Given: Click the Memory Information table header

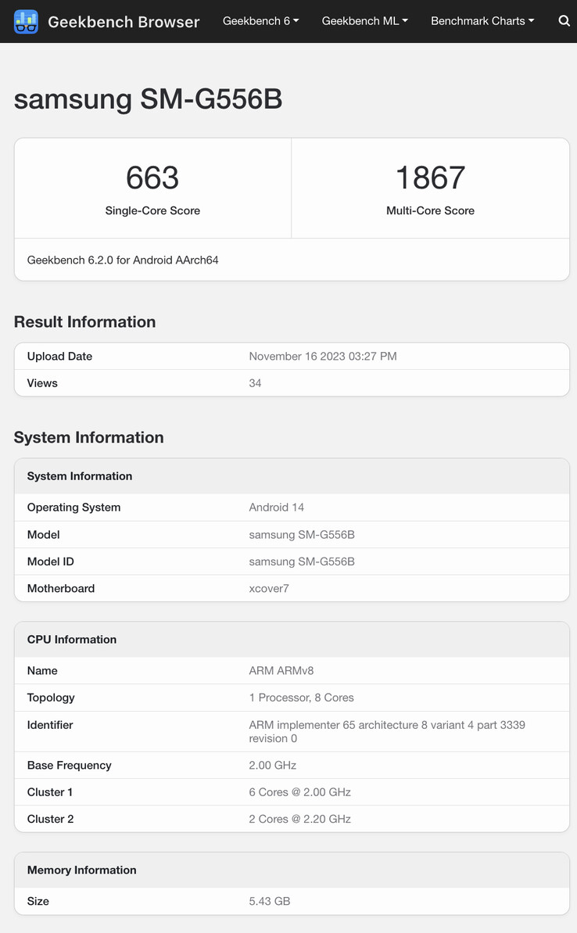Looking at the screenshot, I should click(81, 870).
